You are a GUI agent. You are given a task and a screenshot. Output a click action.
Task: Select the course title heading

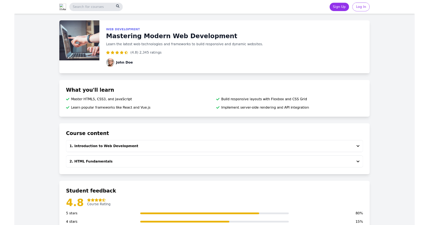point(171,36)
